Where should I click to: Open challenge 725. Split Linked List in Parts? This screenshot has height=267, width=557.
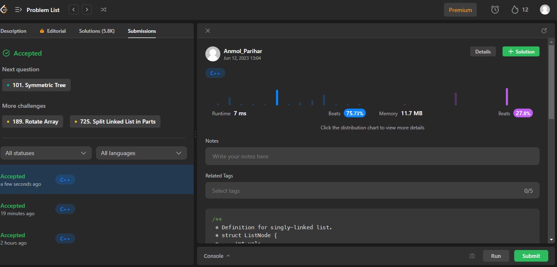[x=115, y=121]
